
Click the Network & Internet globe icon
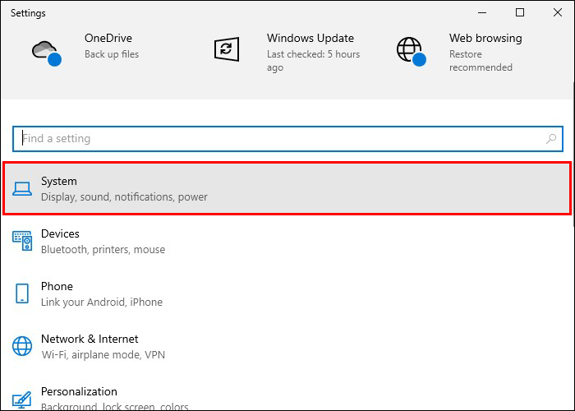coord(22,346)
